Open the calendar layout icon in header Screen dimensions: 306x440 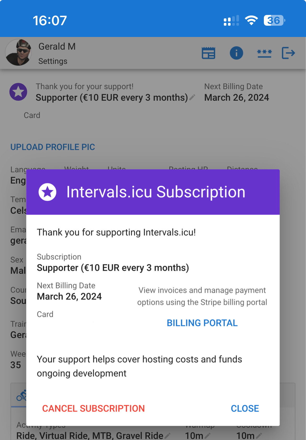208,53
